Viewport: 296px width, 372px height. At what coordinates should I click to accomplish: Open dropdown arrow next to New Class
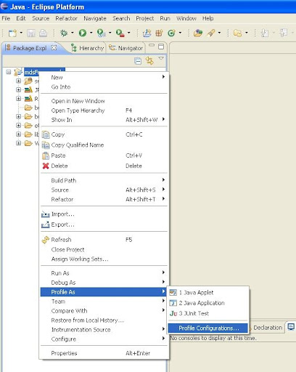(181, 33)
